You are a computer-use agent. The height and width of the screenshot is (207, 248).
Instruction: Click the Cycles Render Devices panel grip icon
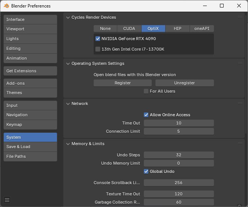pyautogui.click(x=240, y=17)
